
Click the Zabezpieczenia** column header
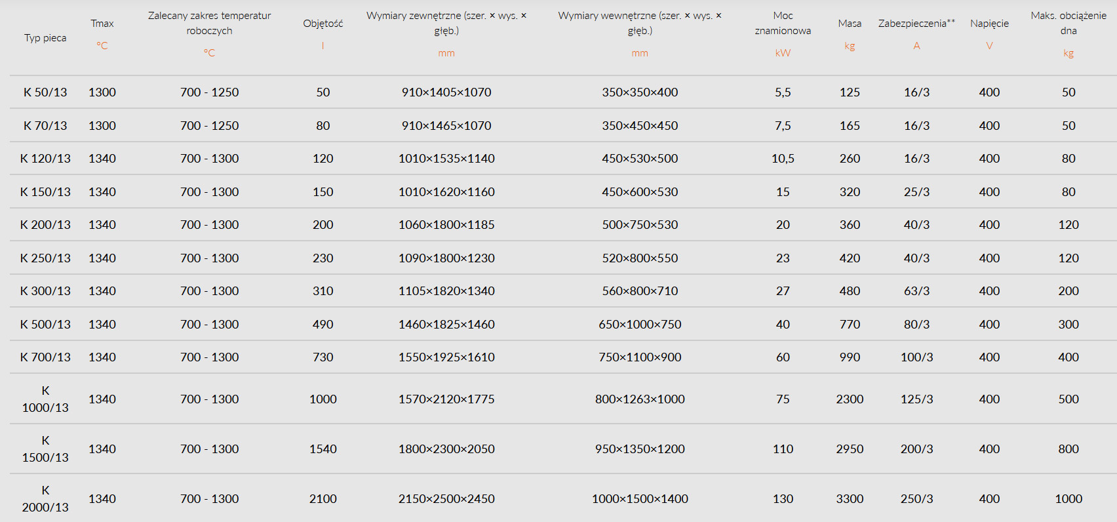pos(916,24)
